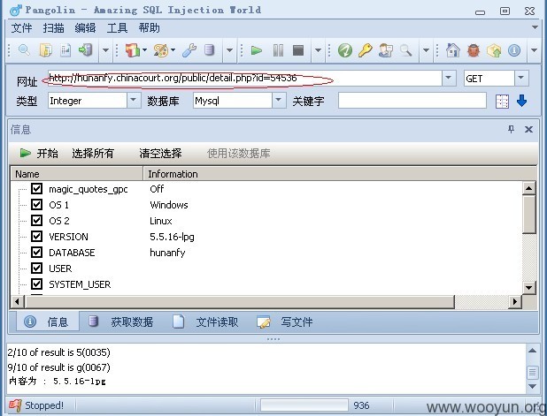Close the 信息 panel
Viewport: 547px width, 416px height.
pyautogui.click(x=528, y=130)
